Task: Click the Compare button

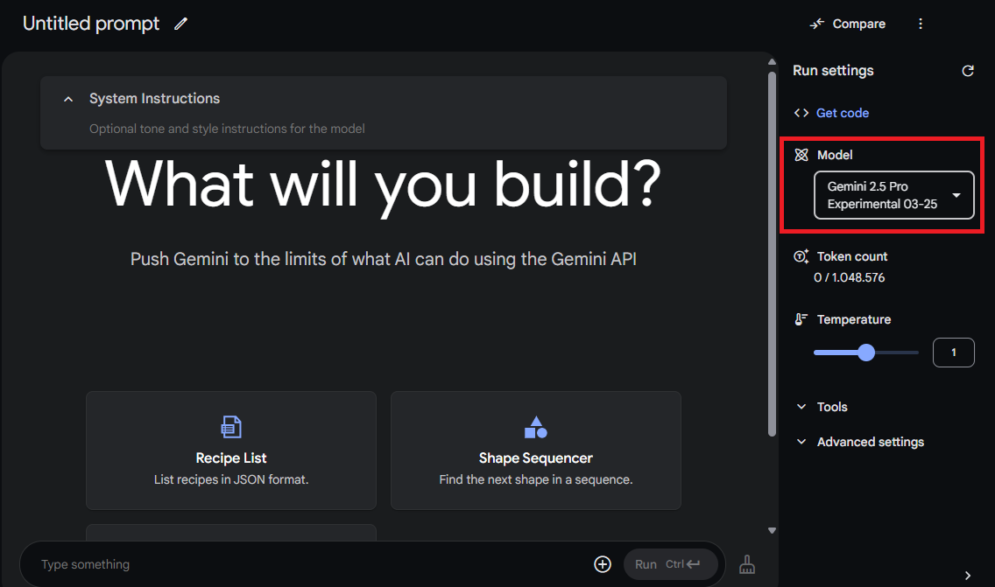Action: click(x=848, y=24)
